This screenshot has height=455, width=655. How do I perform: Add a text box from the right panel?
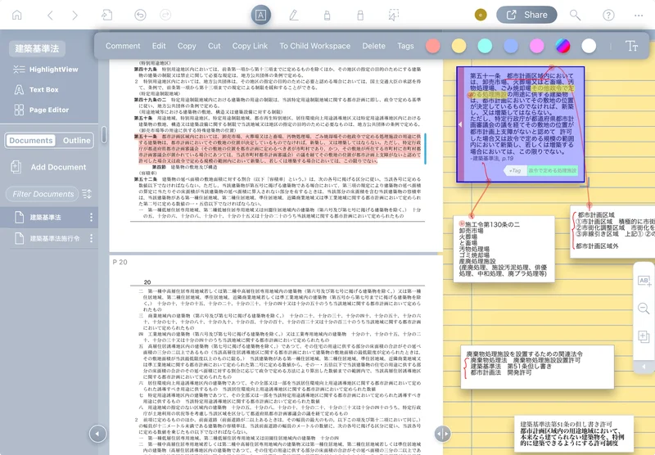[x=644, y=281]
